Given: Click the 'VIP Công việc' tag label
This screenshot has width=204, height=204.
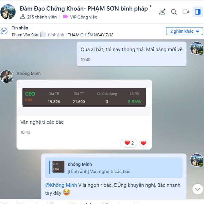Looking at the screenshot, I should tap(80, 17).
